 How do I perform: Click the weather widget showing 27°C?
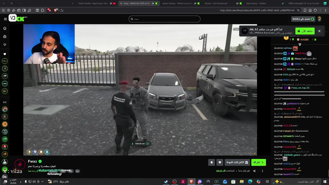tap(58, 182)
